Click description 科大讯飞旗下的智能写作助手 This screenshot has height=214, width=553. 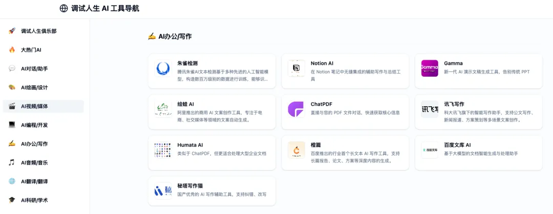click(x=490, y=116)
